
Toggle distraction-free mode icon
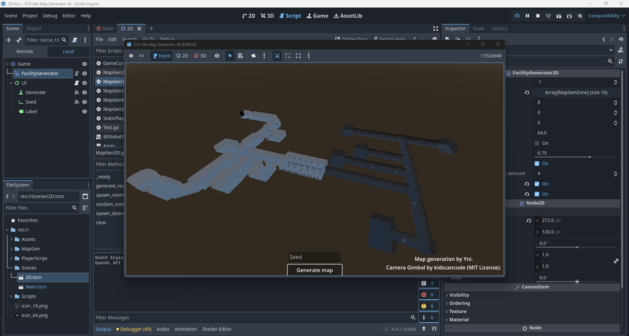click(x=436, y=29)
